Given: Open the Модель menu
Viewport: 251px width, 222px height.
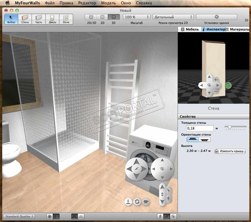Looking at the screenshot, I should click(x=109, y=3).
